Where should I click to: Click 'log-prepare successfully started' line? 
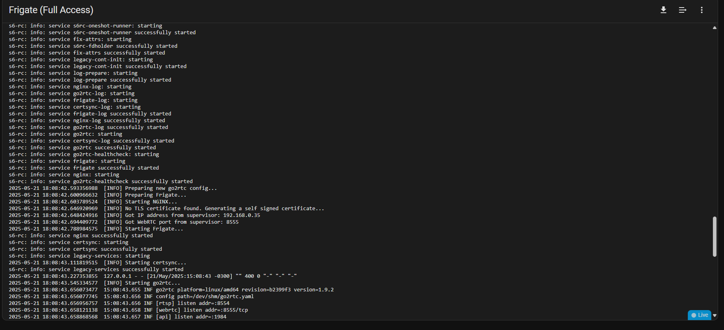pyautogui.click(x=90, y=80)
